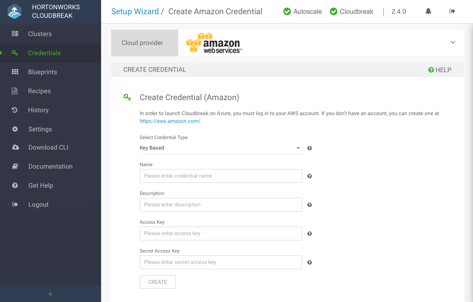This screenshot has height=302, width=473.
Task: Go to Blueprints in the sidebar
Action: (42, 72)
